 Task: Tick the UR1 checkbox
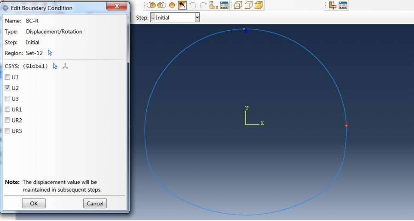tap(7, 110)
